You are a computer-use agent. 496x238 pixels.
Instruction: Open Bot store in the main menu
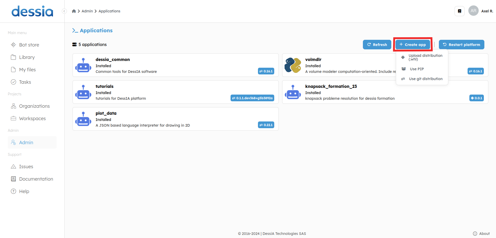[x=32, y=45]
